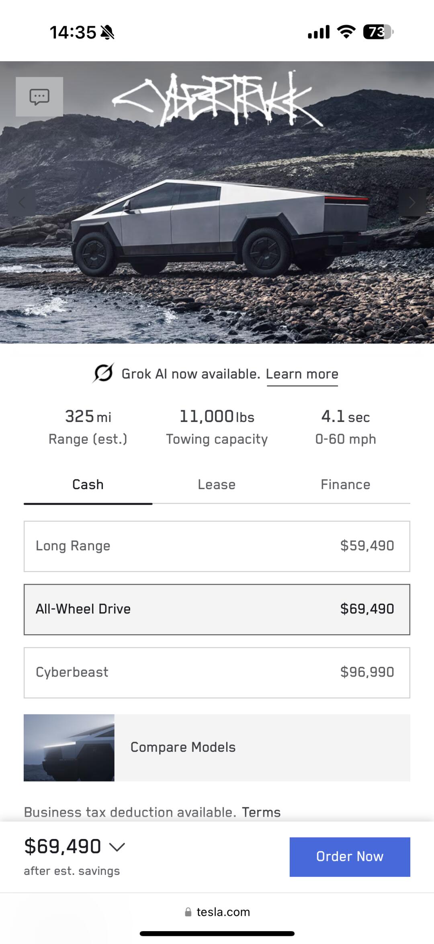
Task: Tap the lock icon beside tesla.com
Action: pos(188,912)
